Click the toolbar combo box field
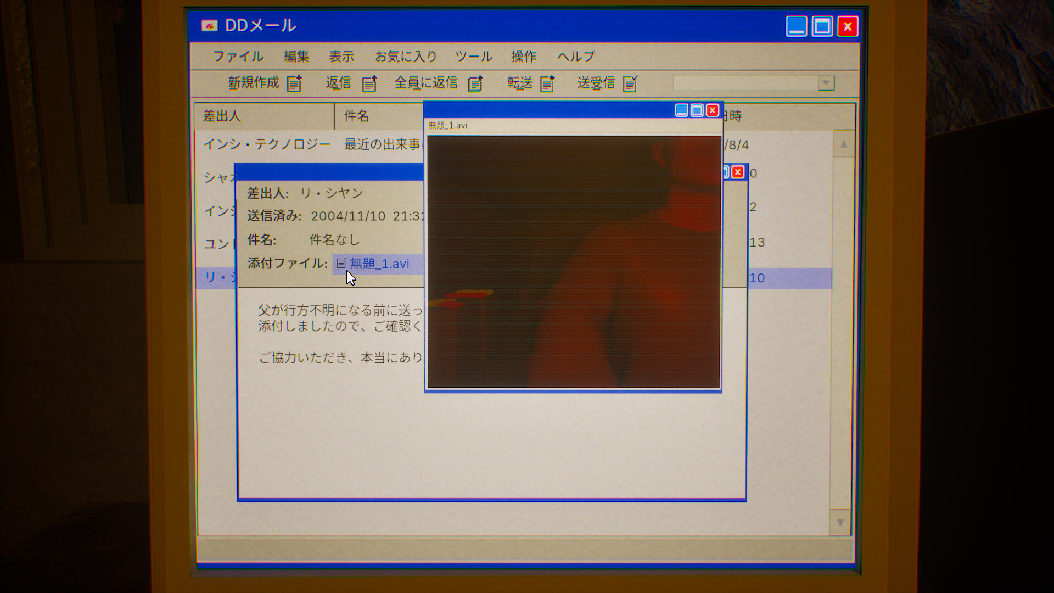The height and width of the screenshot is (593, 1054). 744,83
